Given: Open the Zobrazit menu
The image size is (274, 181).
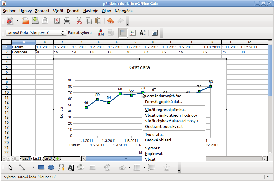Looking at the screenshot, I should 42,11.
